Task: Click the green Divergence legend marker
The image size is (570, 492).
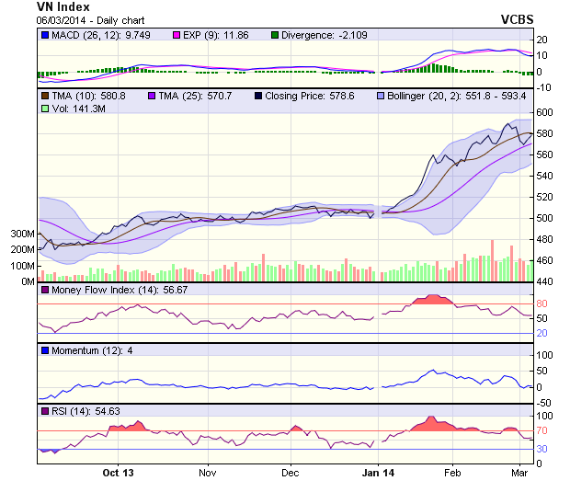Action: [275, 35]
